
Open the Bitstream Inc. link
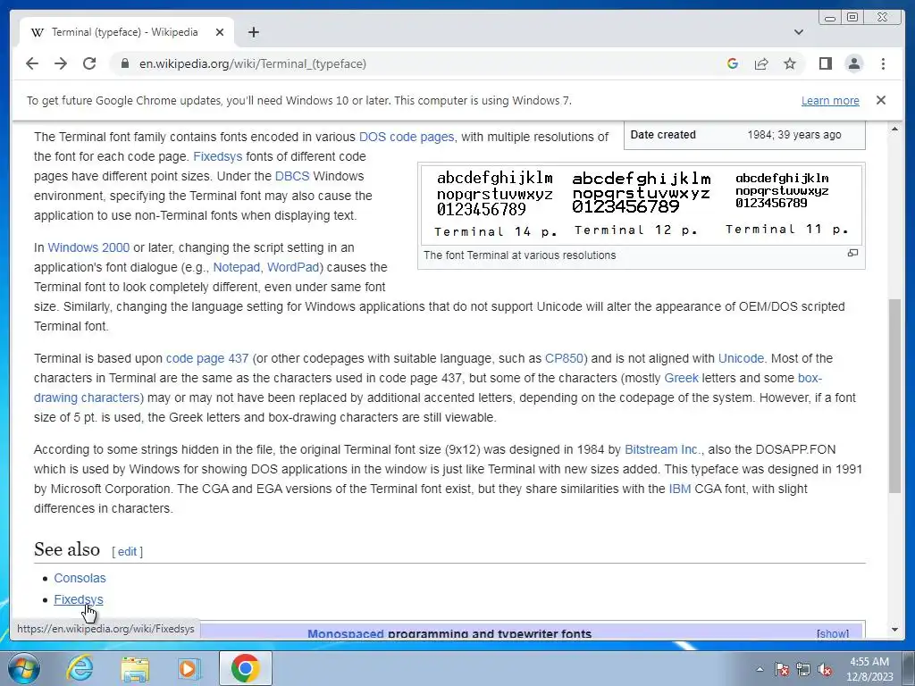pos(663,449)
